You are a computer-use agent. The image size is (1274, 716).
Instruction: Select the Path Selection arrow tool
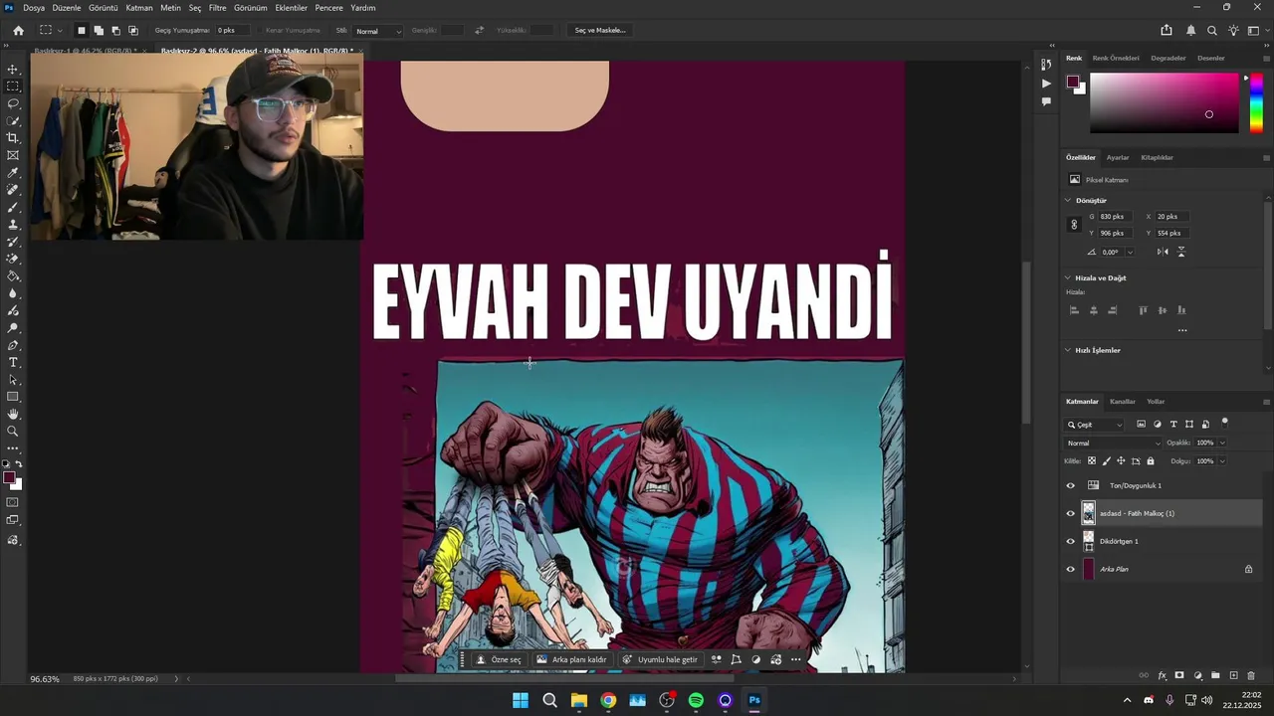pyautogui.click(x=13, y=380)
